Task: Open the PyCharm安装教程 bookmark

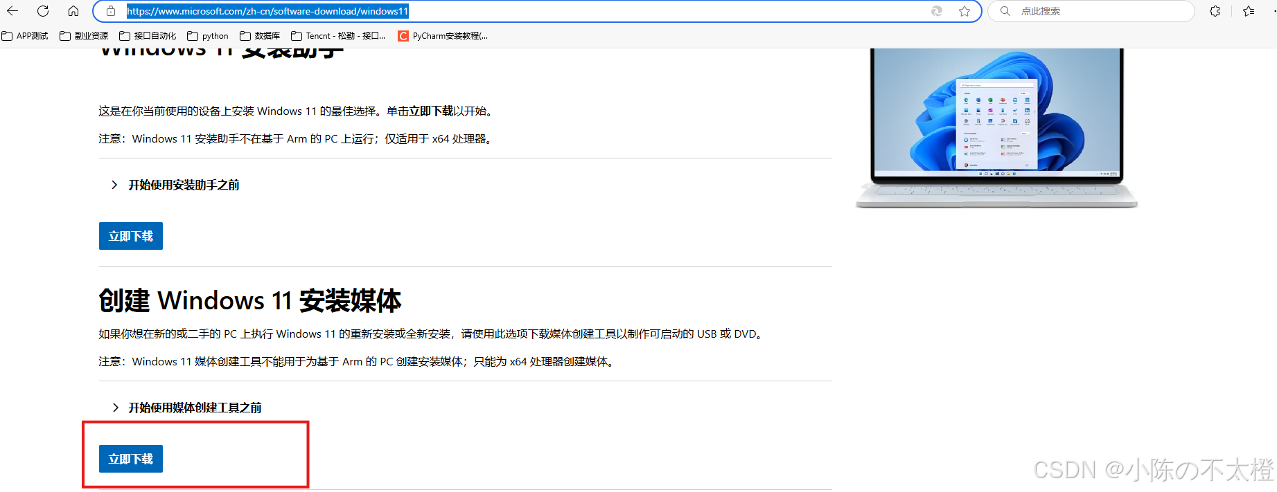Action: coord(443,36)
